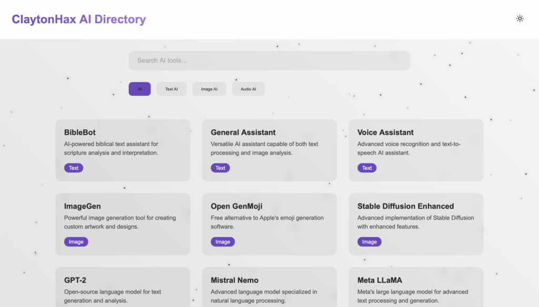Filter by Audio AI category
The image size is (539, 307).
[248, 89]
